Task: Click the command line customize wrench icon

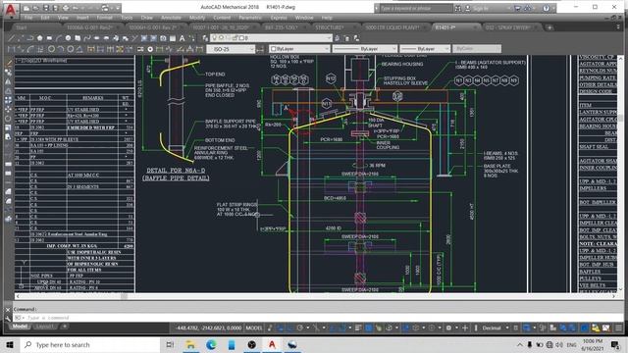Action: tap(8, 318)
